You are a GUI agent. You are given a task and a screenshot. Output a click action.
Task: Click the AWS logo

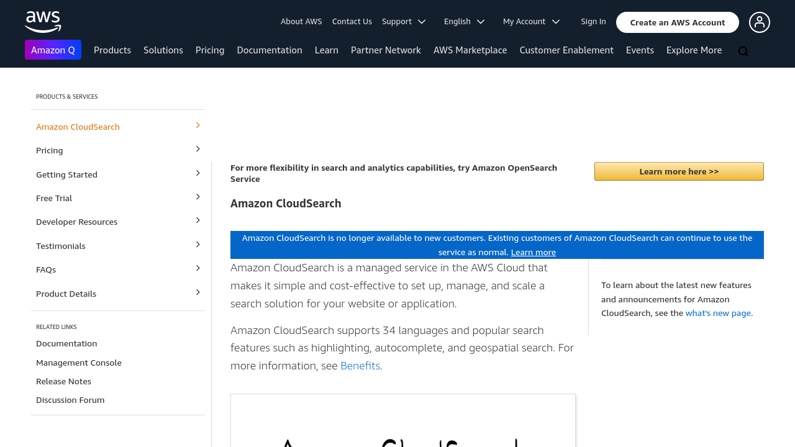tap(43, 22)
